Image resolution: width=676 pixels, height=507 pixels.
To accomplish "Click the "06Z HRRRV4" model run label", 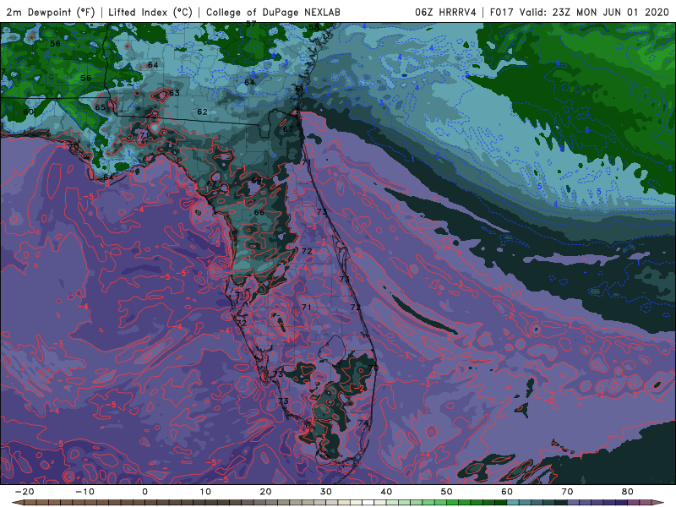I will (445, 12).
